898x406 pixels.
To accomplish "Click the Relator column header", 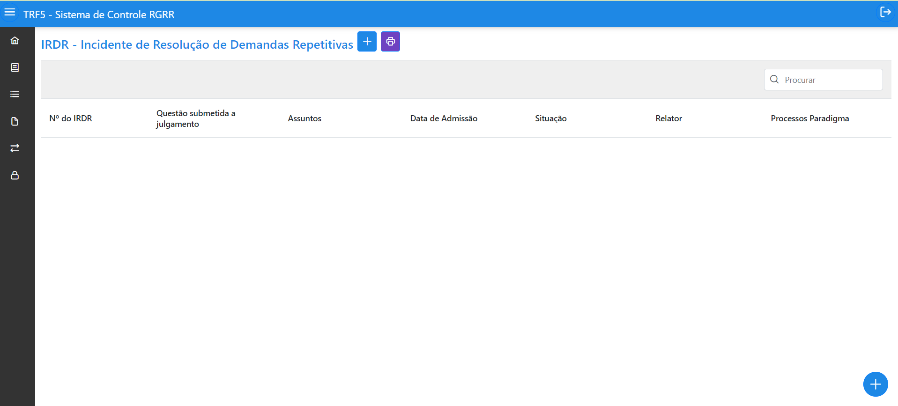I will 668,118.
